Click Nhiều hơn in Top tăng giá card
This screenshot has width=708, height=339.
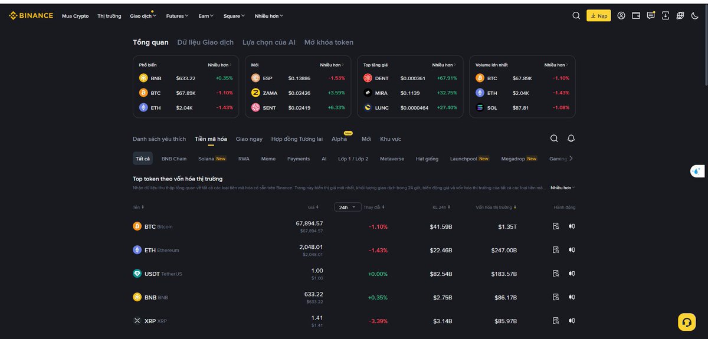coord(444,65)
